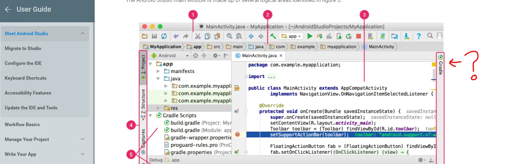Click the Synchronize refresh icon
This screenshot has height=164, width=510.
point(164,36)
